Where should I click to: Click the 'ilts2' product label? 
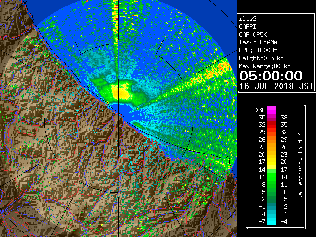pos(248,19)
